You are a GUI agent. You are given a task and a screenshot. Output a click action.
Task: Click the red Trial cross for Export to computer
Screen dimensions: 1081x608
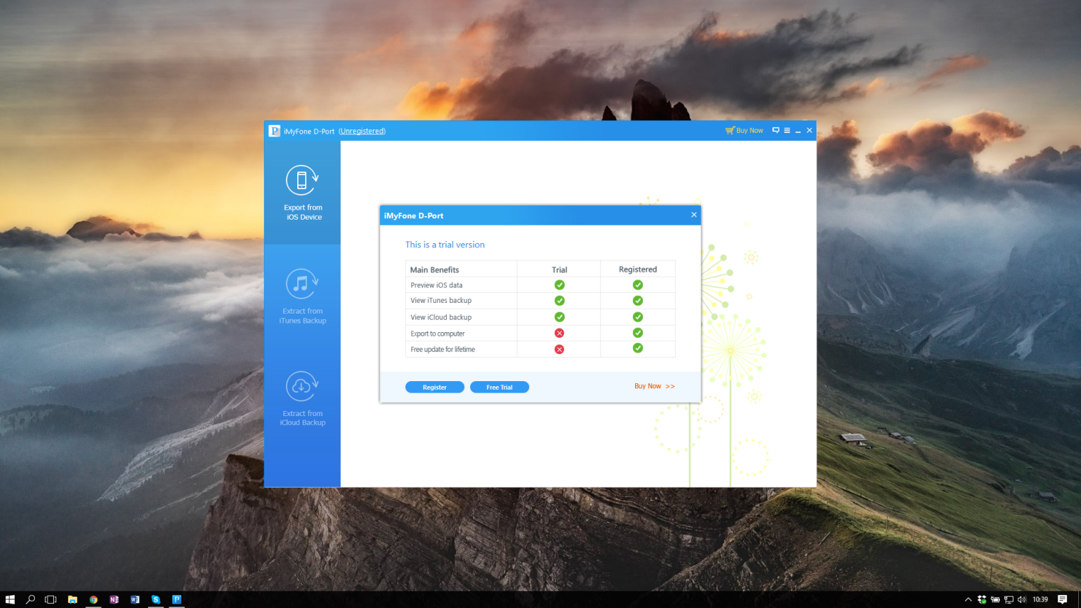pyautogui.click(x=560, y=333)
